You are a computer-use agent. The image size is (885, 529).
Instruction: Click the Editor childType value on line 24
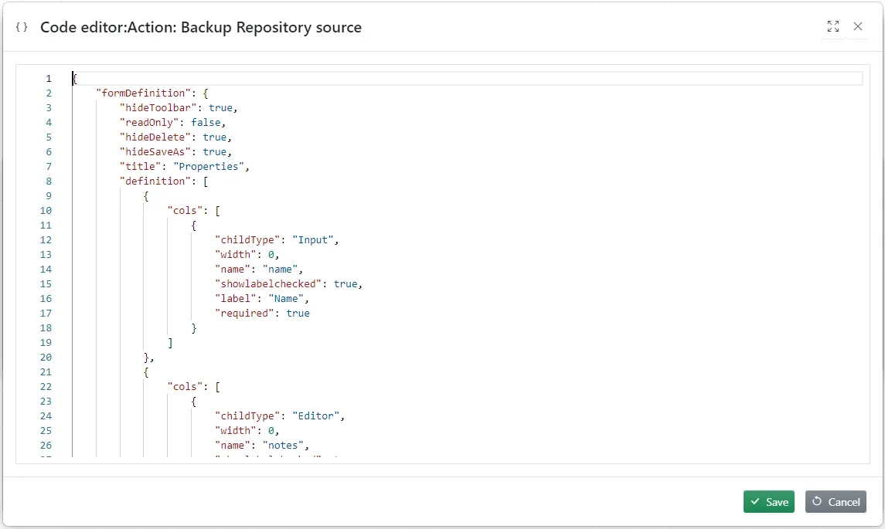point(315,415)
